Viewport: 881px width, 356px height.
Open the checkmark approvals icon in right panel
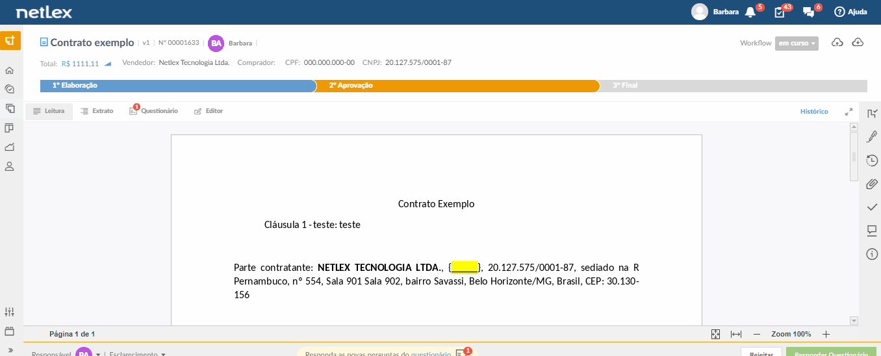click(872, 207)
